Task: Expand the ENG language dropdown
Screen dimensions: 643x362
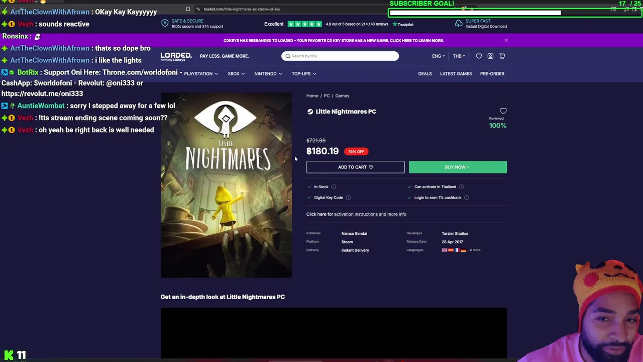Action: (x=438, y=56)
